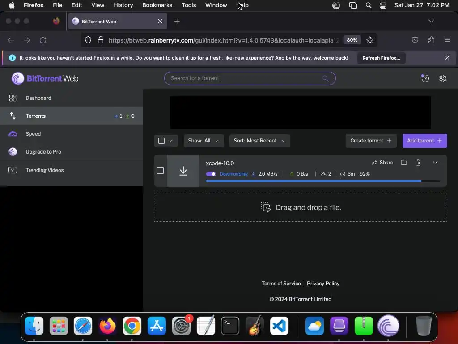Image resolution: width=458 pixels, height=344 pixels.
Task: Bookmark this page with the star
Action: (x=370, y=40)
